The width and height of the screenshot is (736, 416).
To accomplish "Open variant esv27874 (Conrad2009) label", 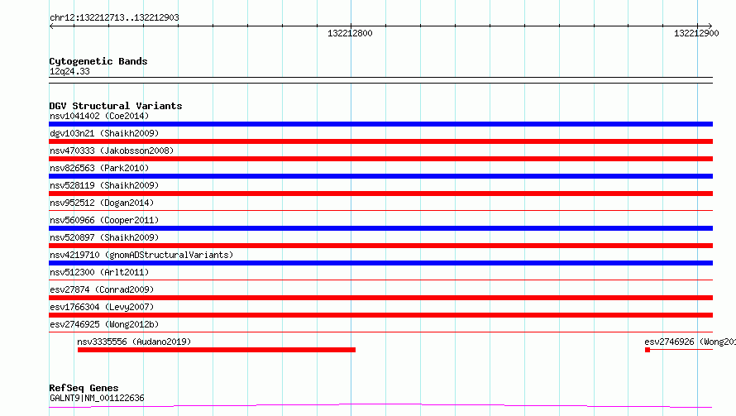I will coord(102,289).
